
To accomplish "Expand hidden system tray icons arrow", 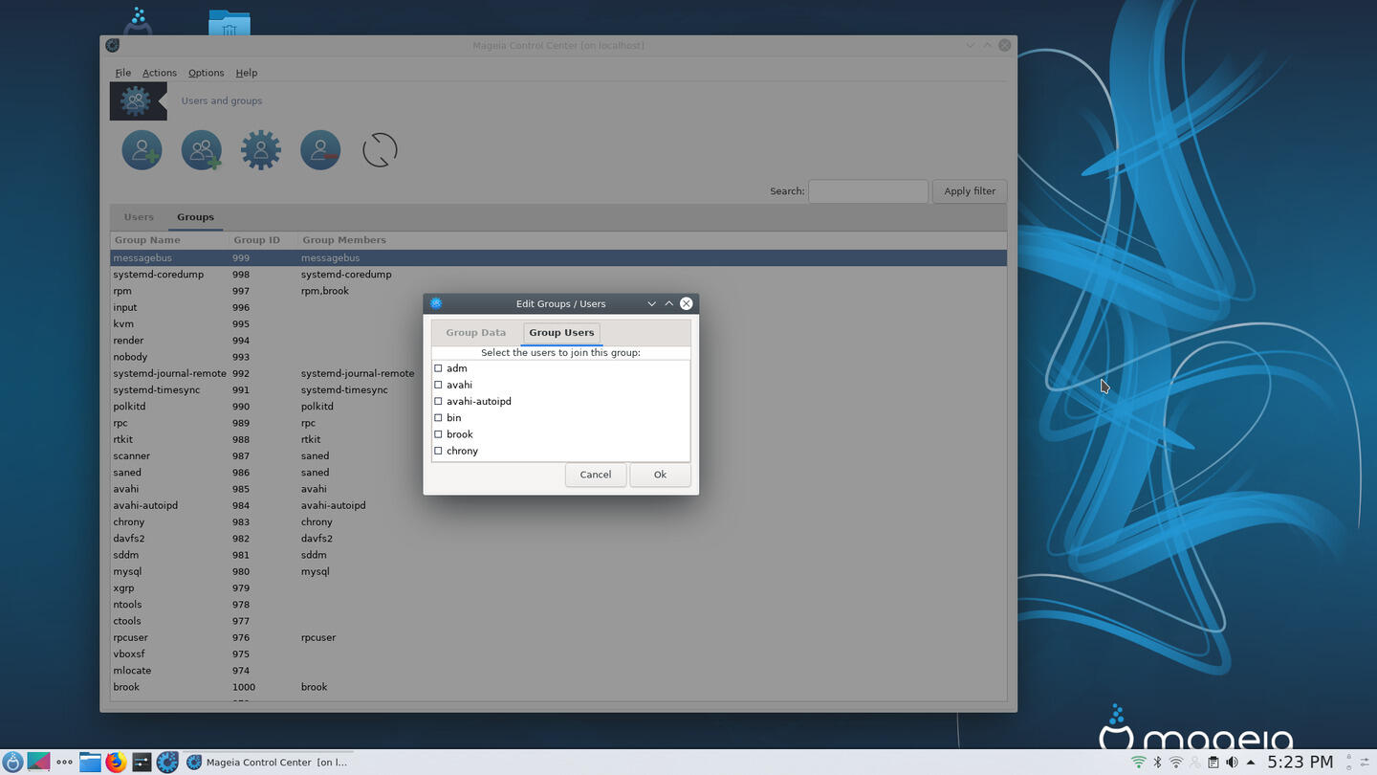I will pyautogui.click(x=1250, y=763).
